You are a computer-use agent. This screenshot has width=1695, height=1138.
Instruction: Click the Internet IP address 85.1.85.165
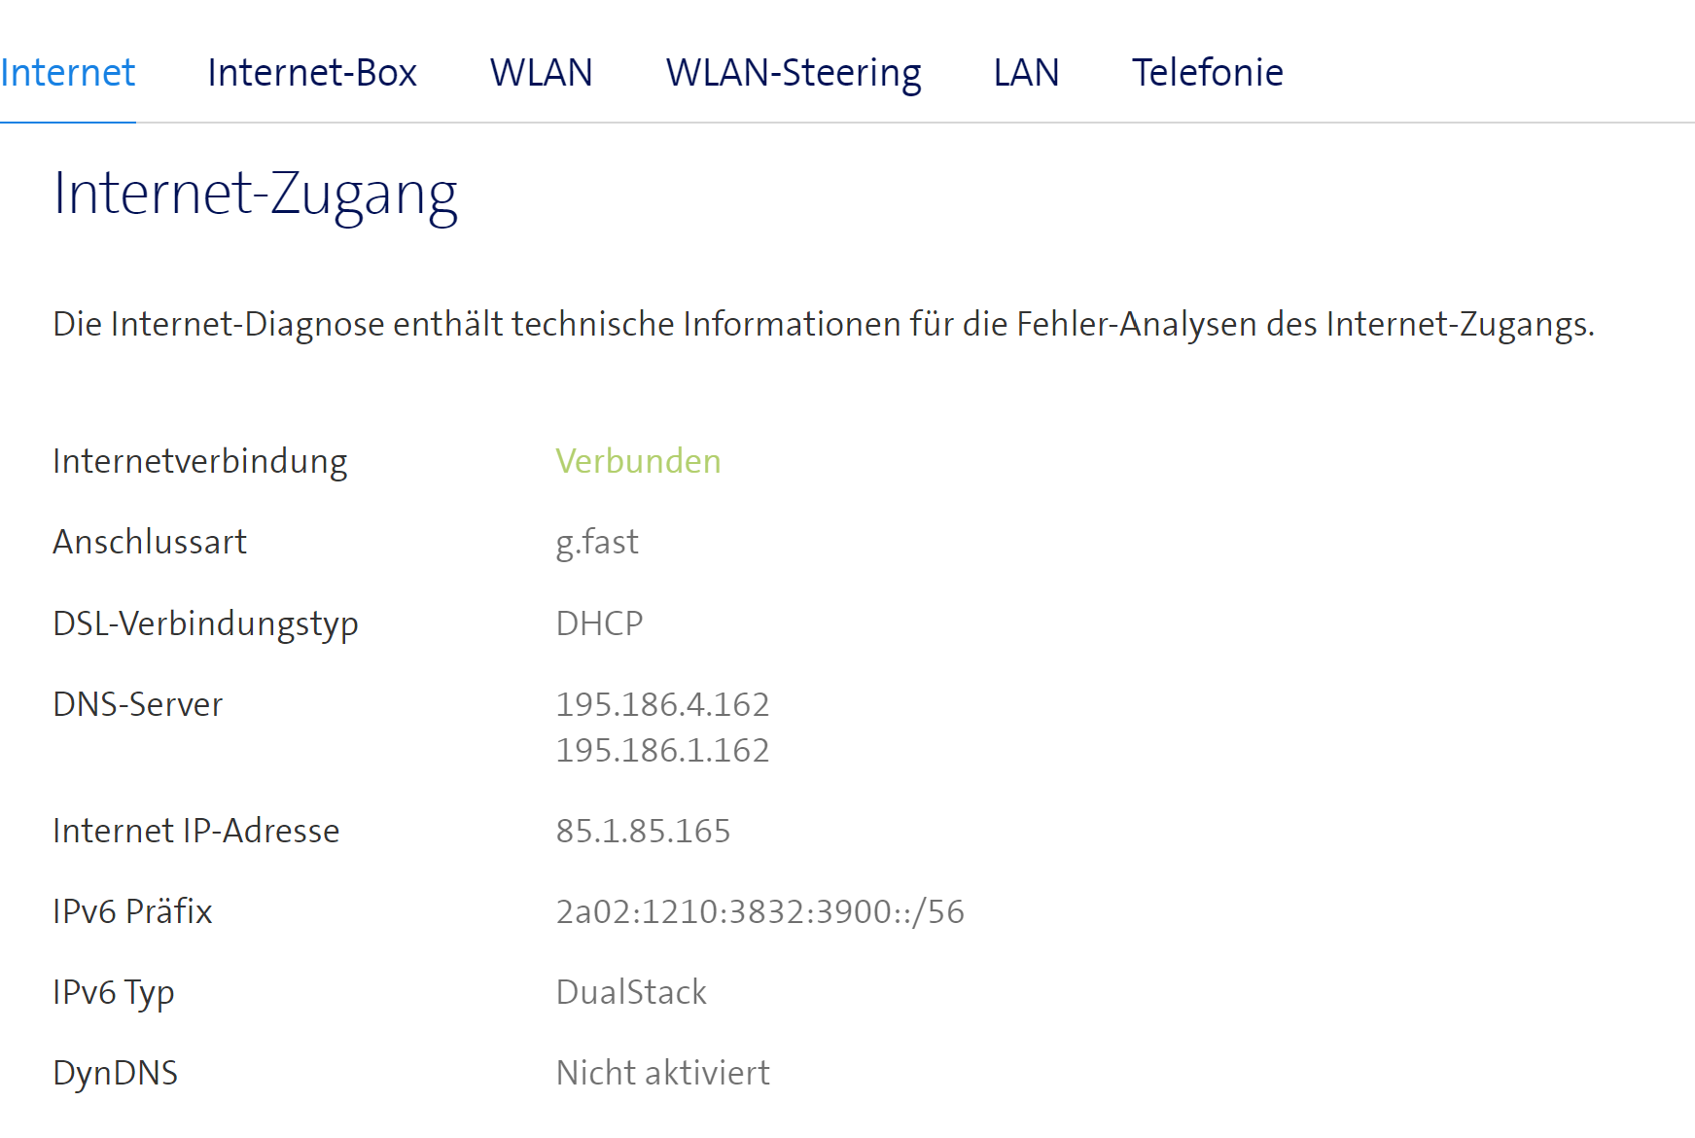(643, 831)
